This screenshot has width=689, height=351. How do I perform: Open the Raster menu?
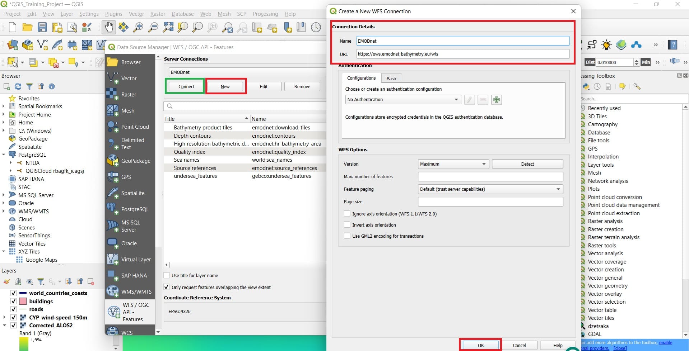pos(158,14)
